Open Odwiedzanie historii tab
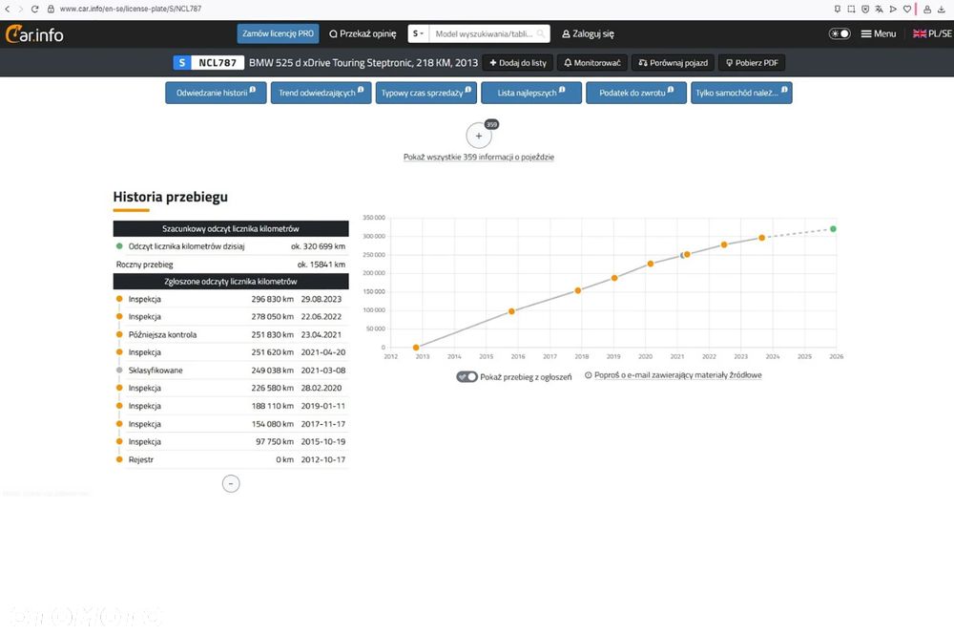Screen dimensions: 954x636 point(216,93)
